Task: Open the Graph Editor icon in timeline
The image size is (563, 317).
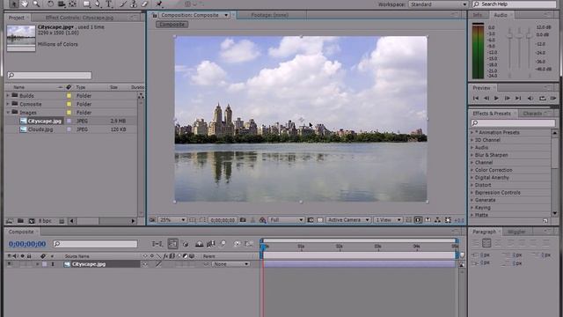Action: [x=249, y=244]
